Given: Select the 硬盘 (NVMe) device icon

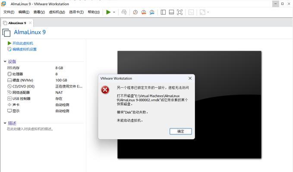Looking at the screenshot, I should [x=9, y=80].
